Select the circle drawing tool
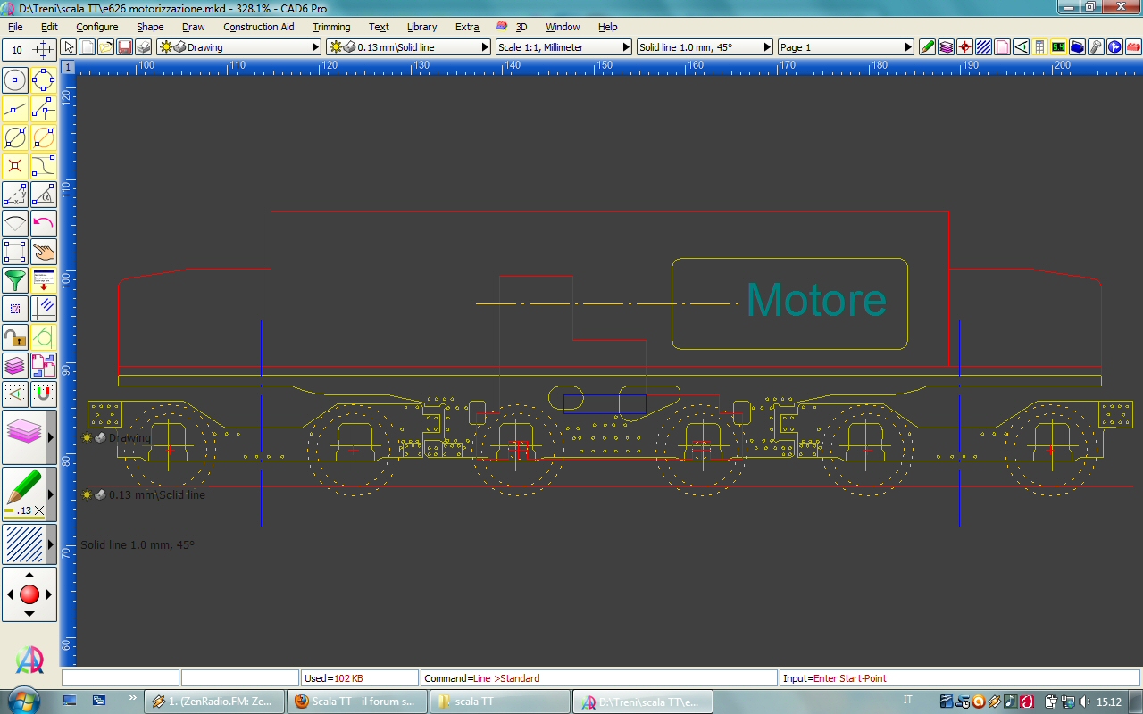1143x714 pixels. [15, 80]
